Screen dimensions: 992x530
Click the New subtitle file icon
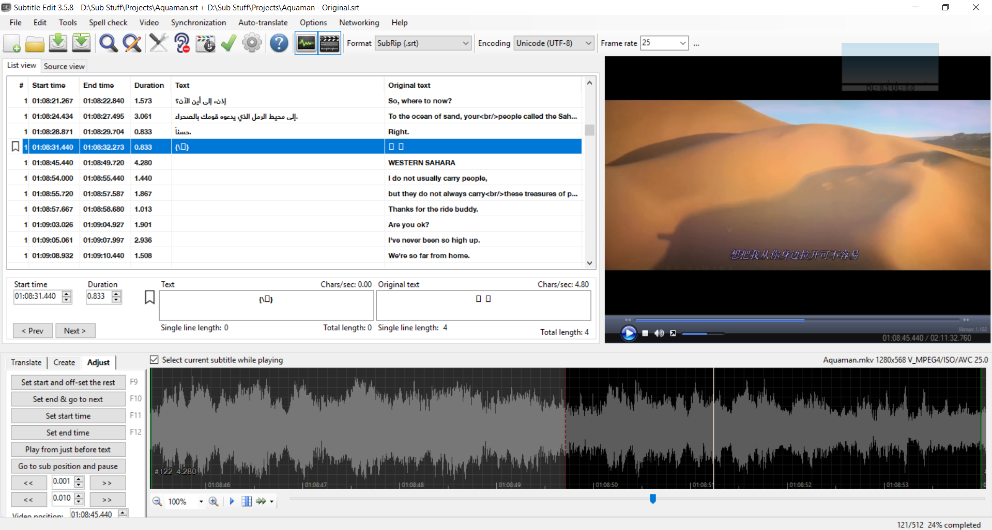12,43
